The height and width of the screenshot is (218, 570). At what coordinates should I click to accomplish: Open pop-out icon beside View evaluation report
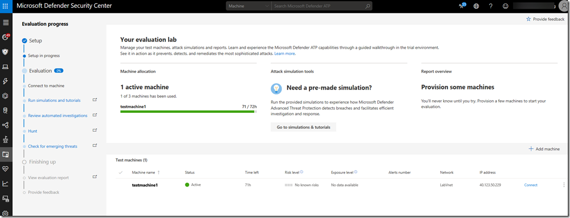pos(95,177)
